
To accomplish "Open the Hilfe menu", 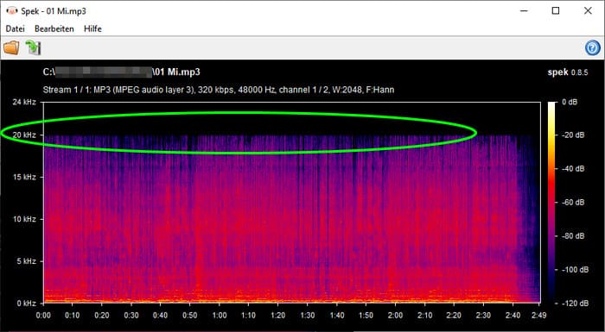I will 92,28.
